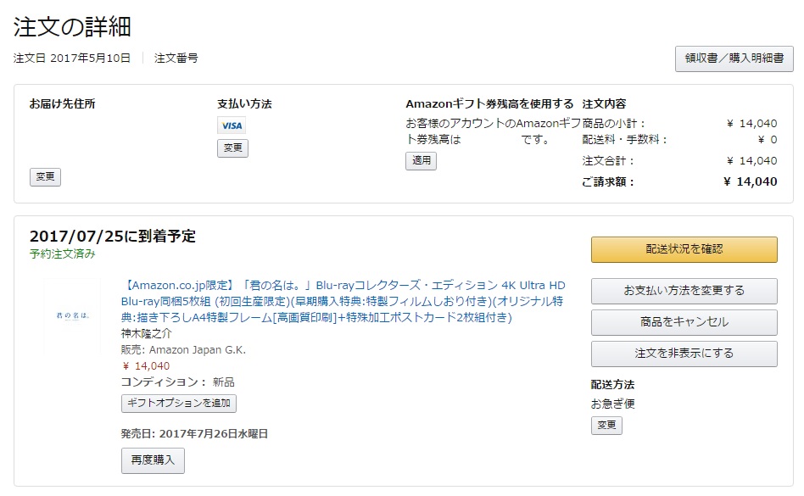
Task: Hide the order via 注文を非表示にする
Action: pos(684,354)
